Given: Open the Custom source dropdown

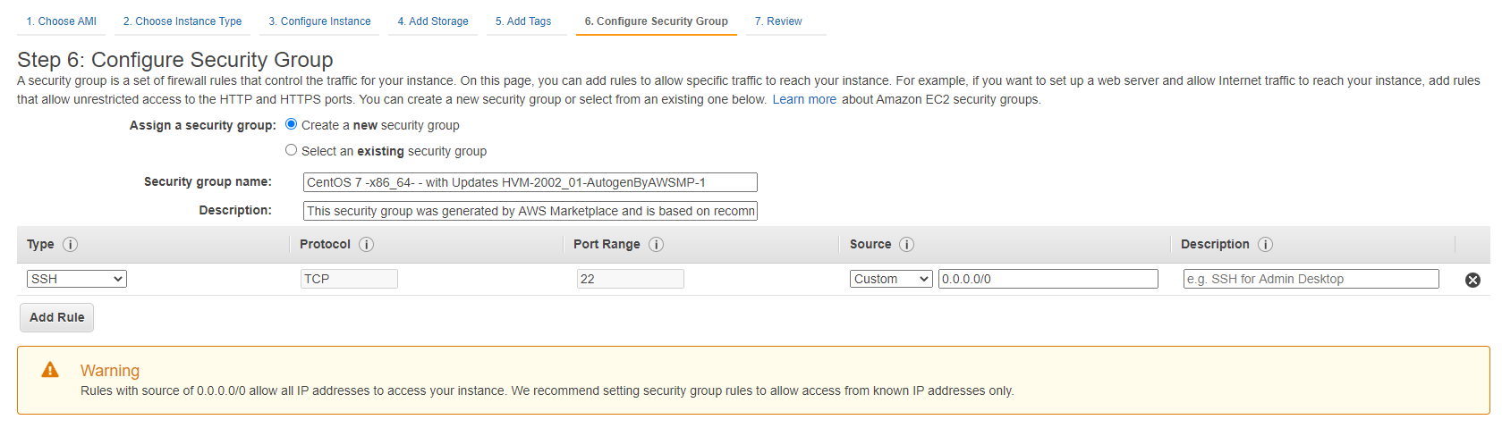Looking at the screenshot, I should tap(891, 279).
